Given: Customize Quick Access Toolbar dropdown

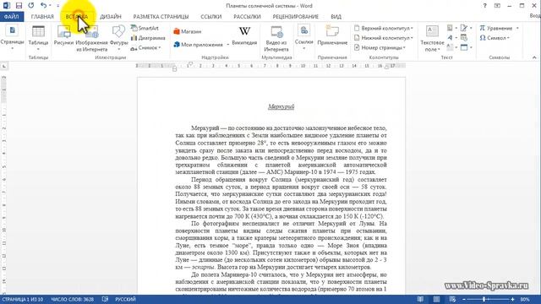Looking at the screenshot, I should click(58, 6).
